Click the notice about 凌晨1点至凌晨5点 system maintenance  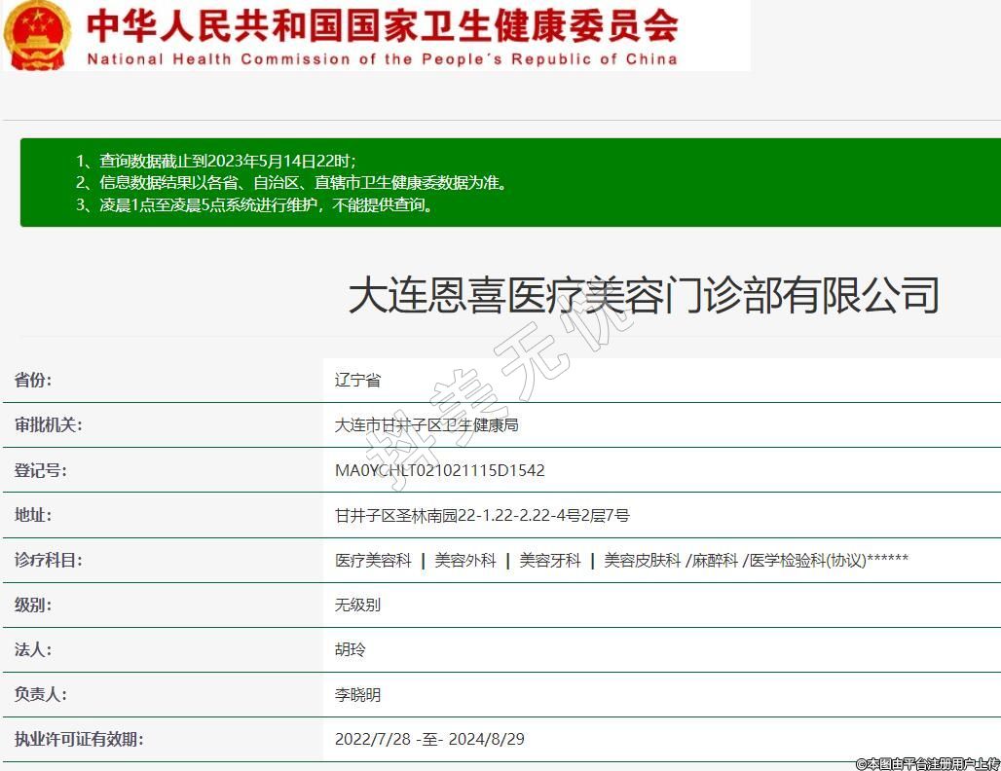[x=255, y=205]
